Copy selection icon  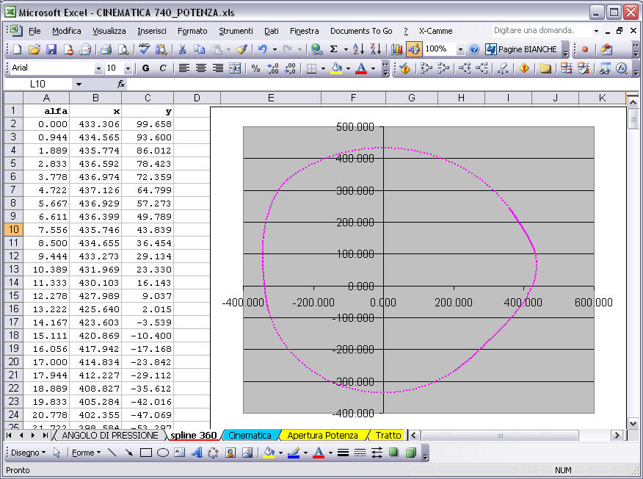click(200, 50)
